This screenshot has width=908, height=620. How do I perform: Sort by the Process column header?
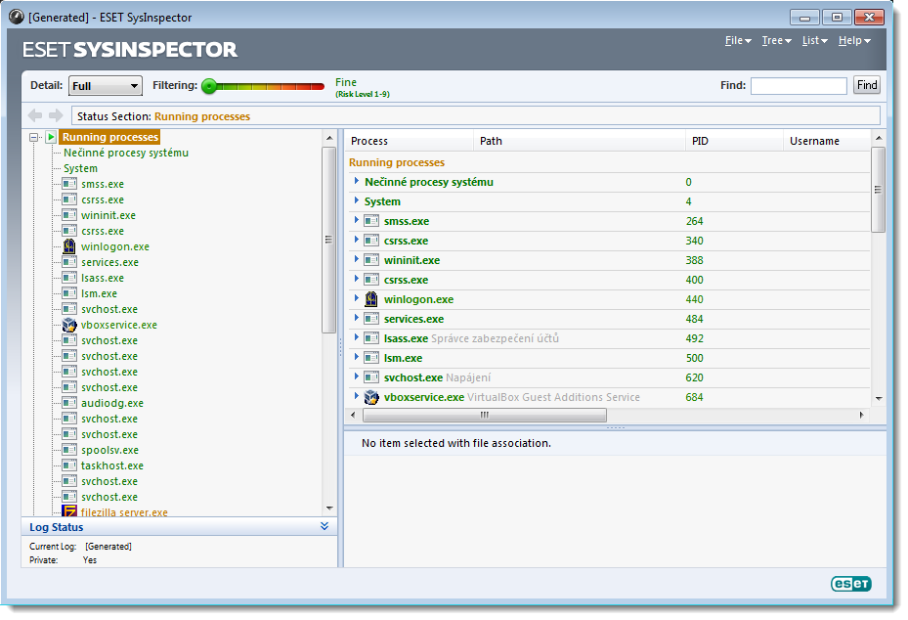tap(410, 141)
